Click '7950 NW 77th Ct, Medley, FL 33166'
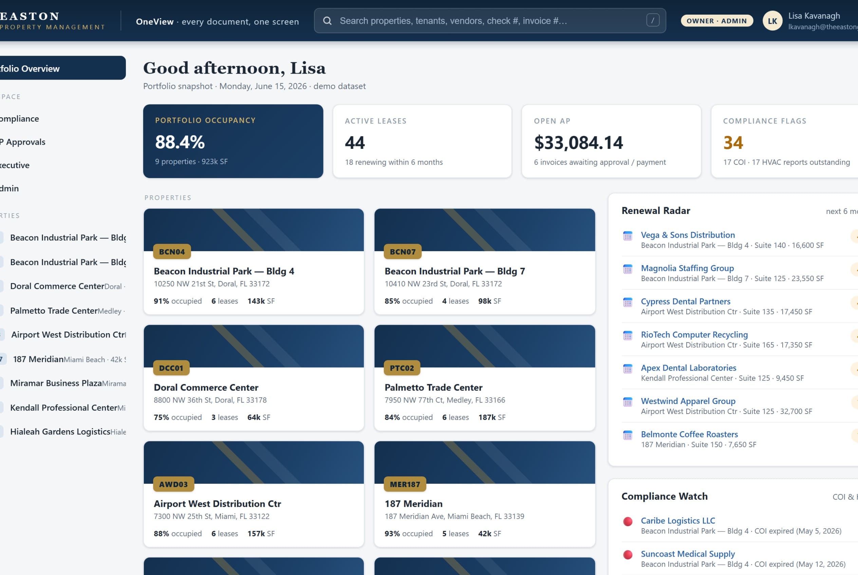This screenshot has height=575, width=858. (x=445, y=400)
